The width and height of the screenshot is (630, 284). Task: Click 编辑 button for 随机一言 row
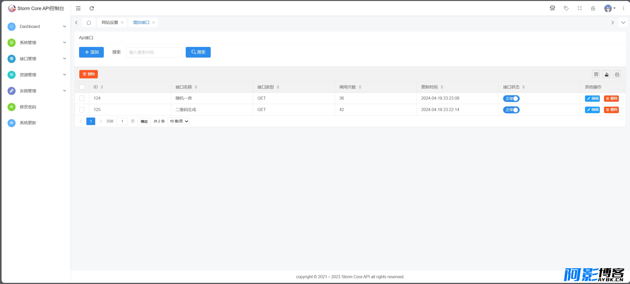(x=592, y=98)
